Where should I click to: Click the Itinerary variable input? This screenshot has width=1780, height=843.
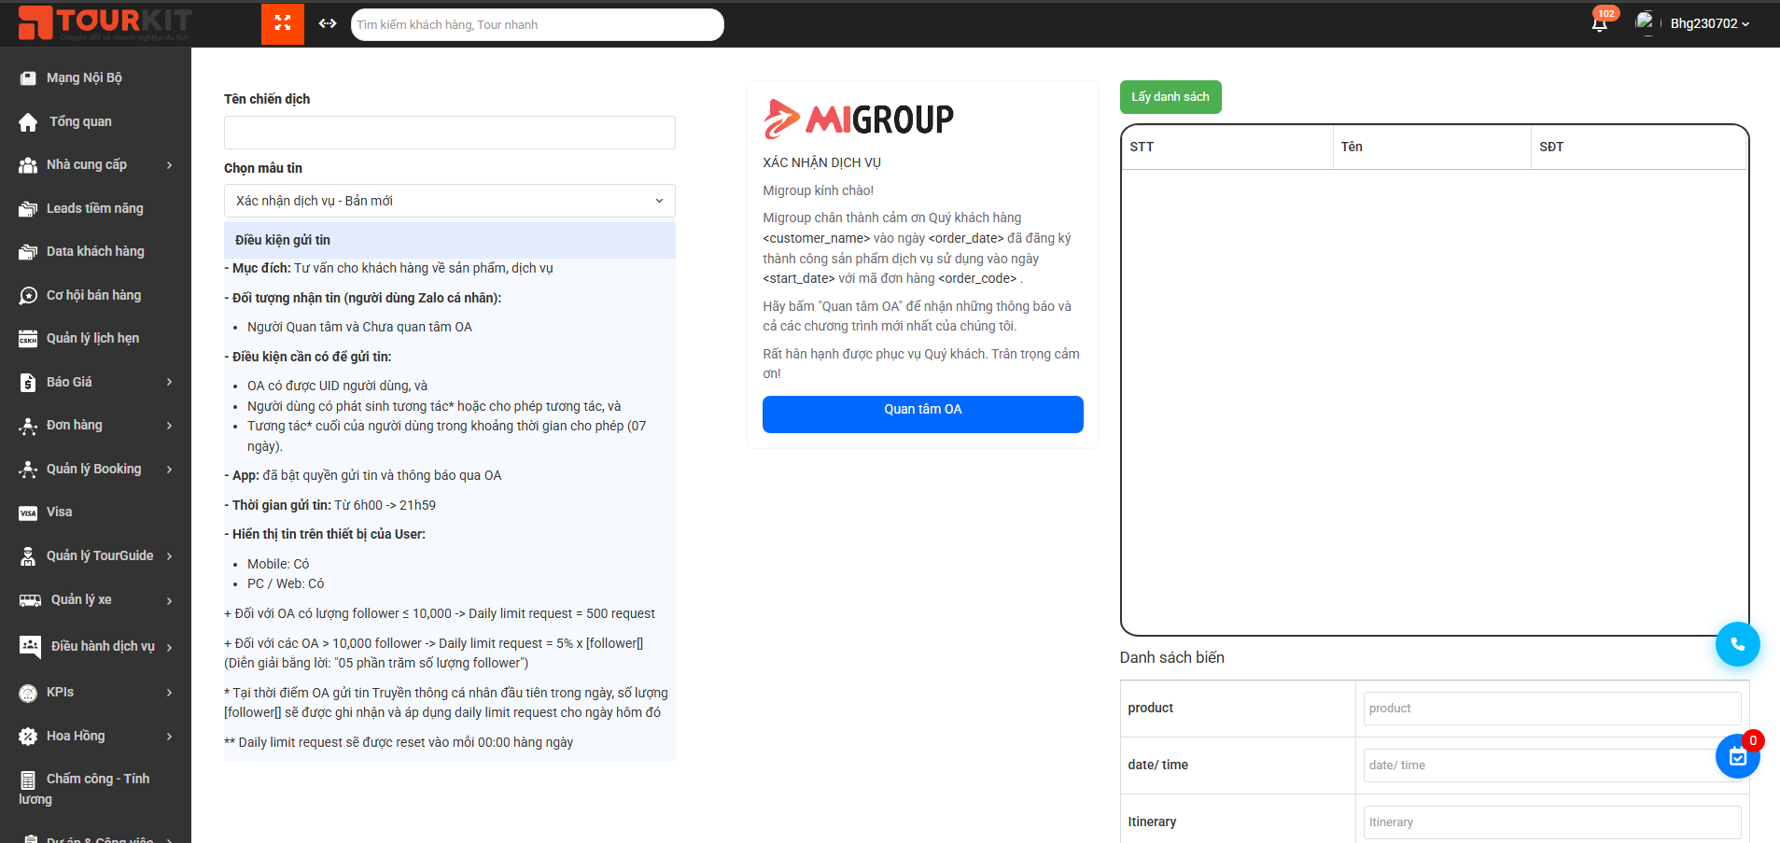click(x=1552, y=822)
